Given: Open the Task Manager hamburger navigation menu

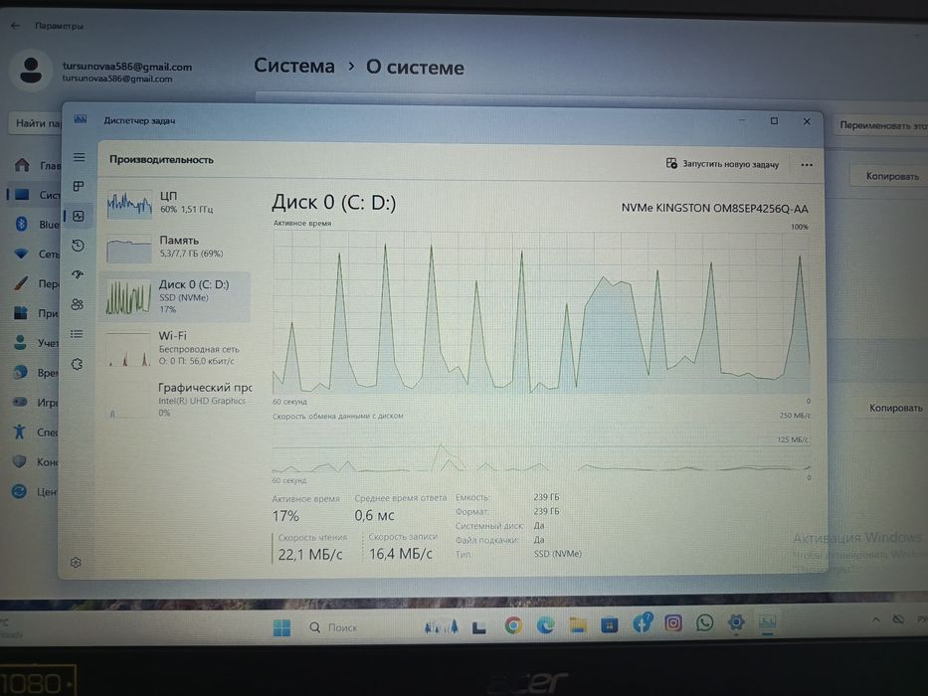Looking at the screenshot, I should 79,157.
